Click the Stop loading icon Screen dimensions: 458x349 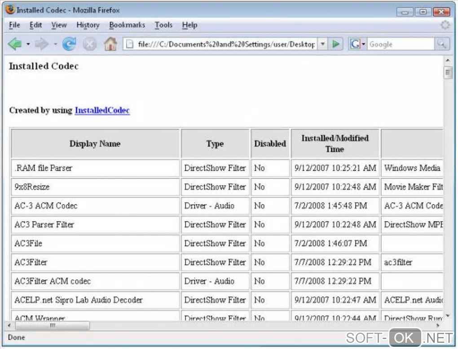point(90,44)
